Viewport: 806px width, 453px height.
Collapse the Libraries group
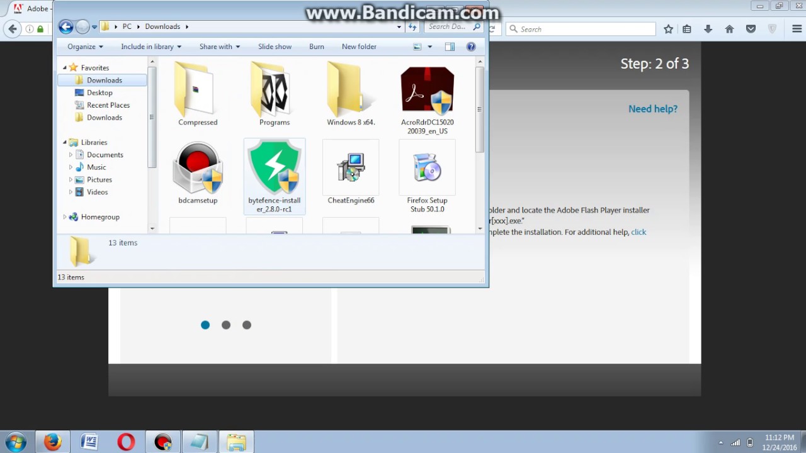[x=64, y=142]
